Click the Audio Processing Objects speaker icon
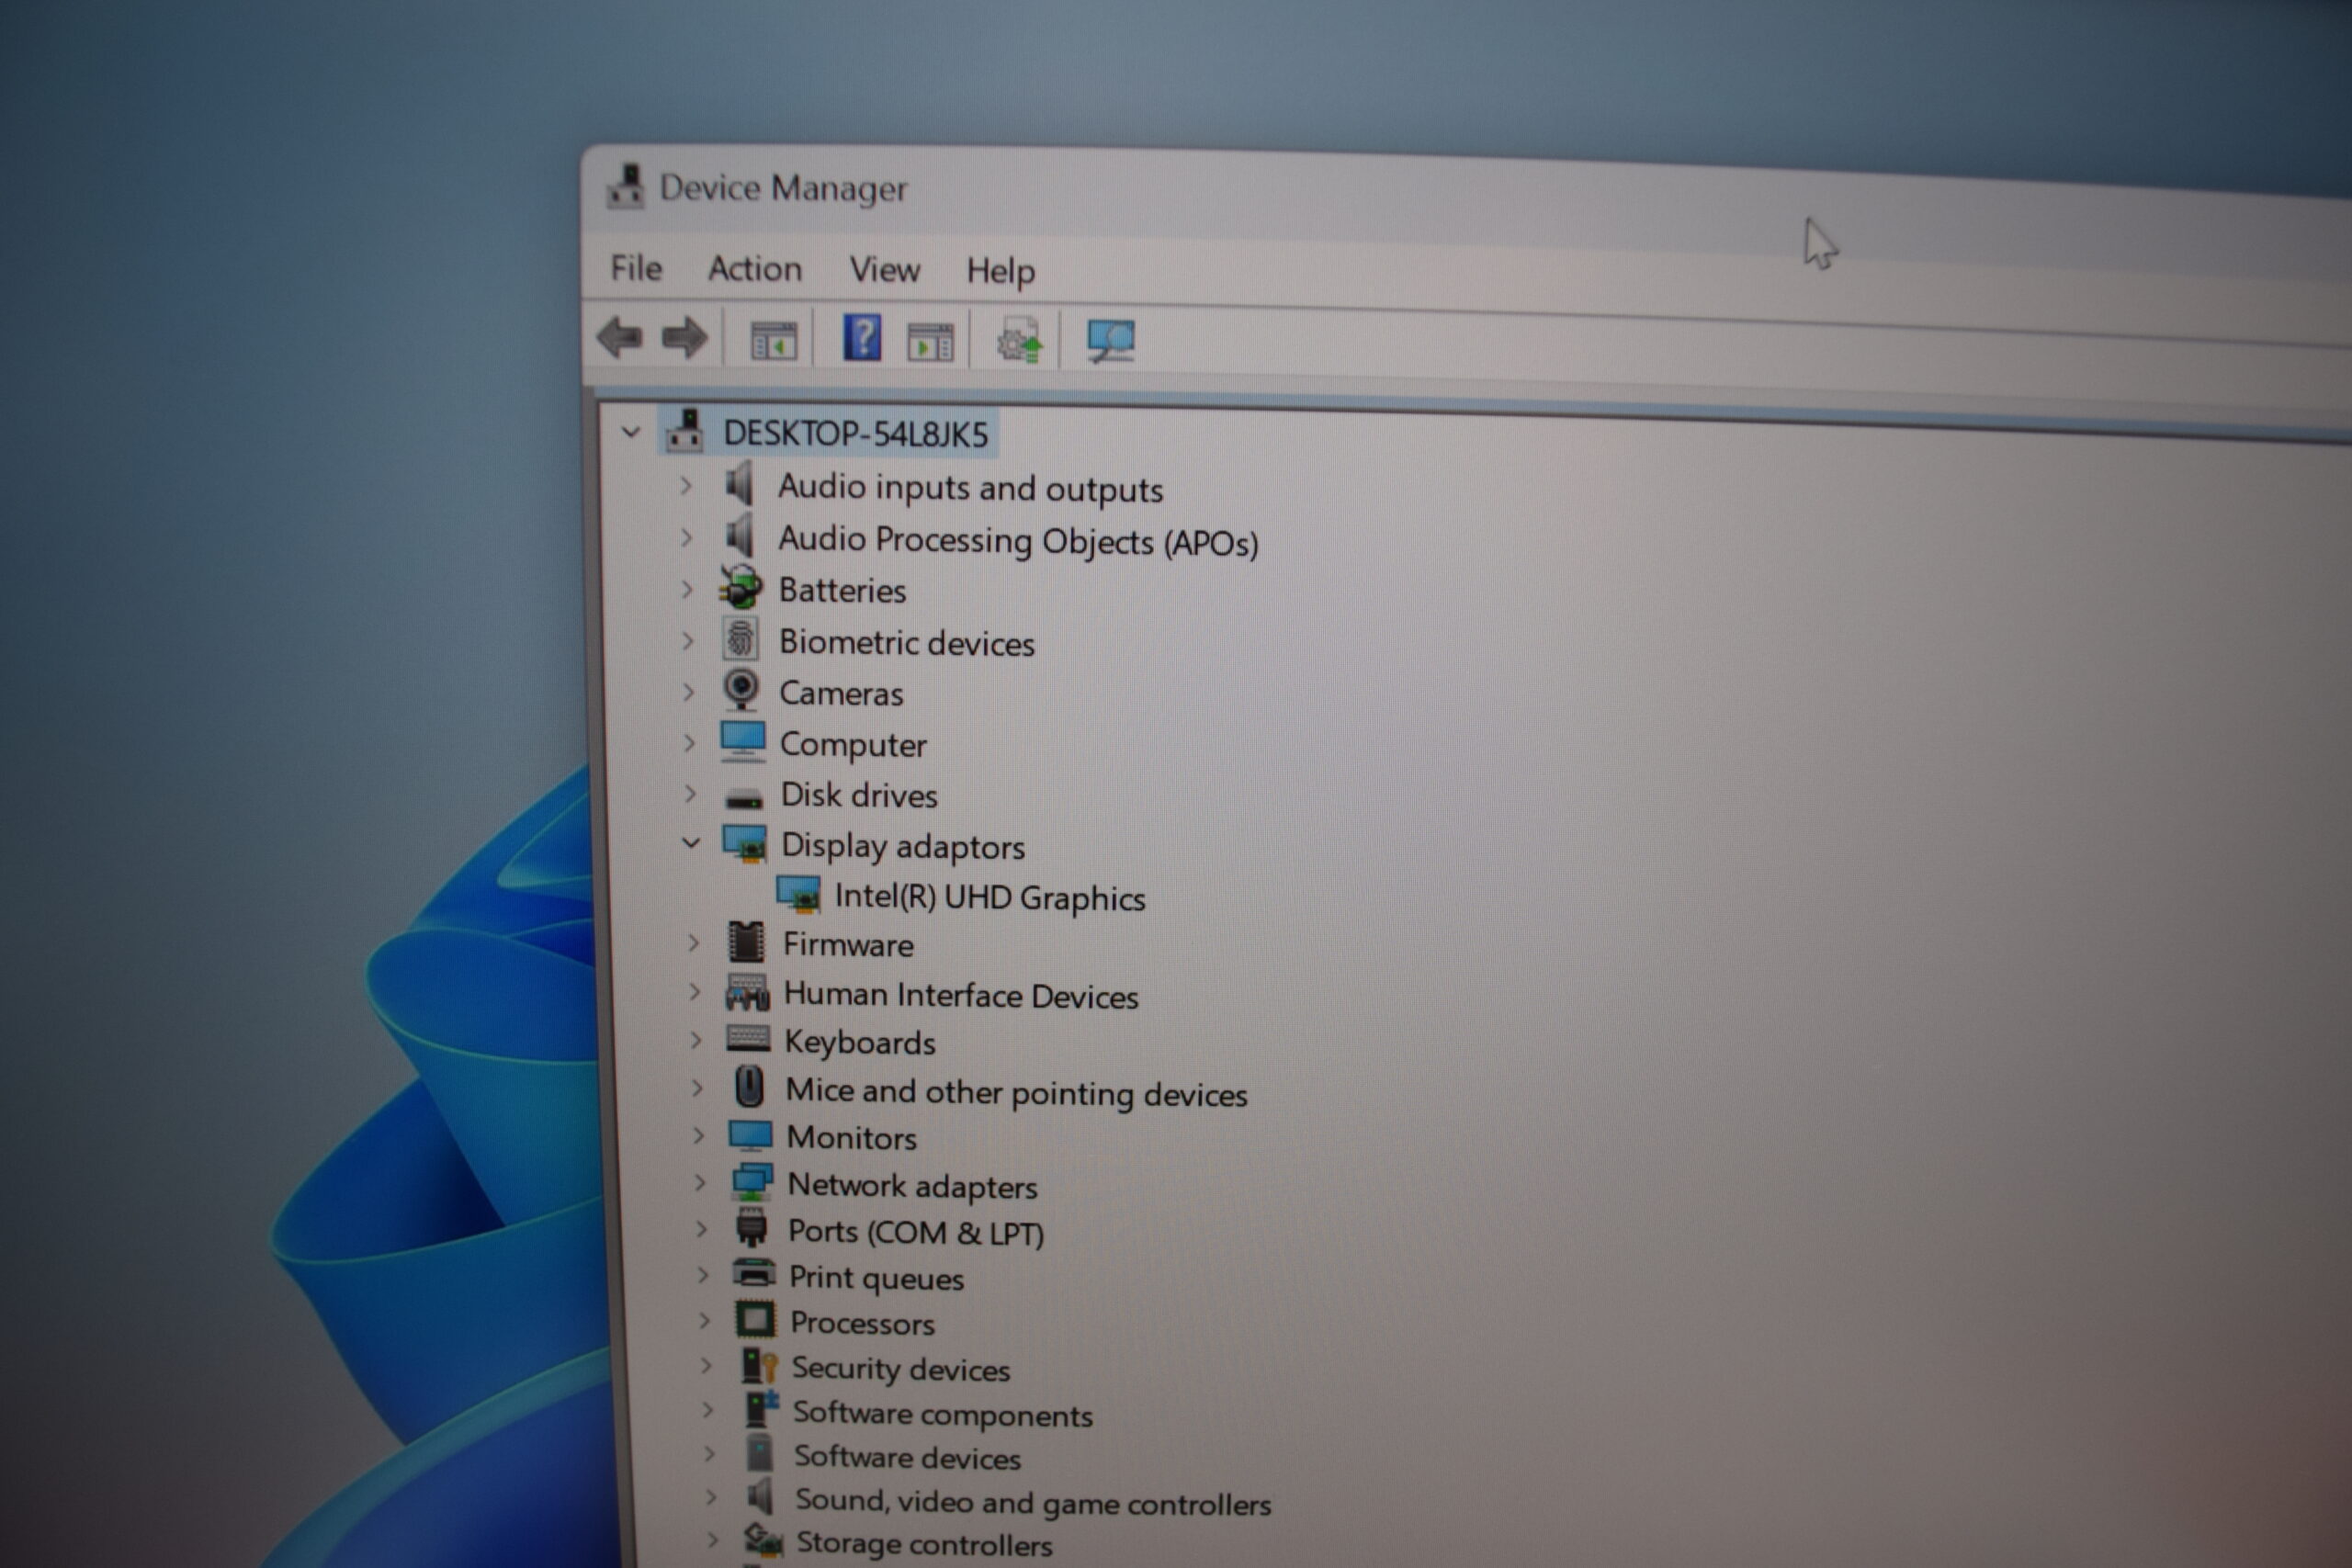 [x=740, y=537]
